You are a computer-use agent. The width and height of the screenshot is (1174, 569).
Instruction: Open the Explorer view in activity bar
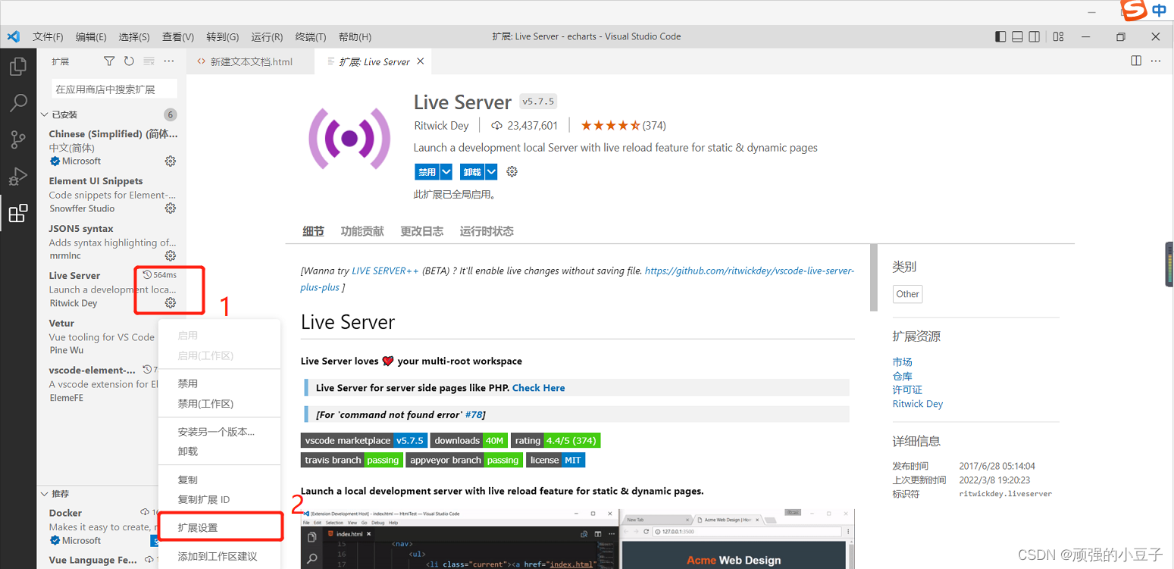click(18, 67)
